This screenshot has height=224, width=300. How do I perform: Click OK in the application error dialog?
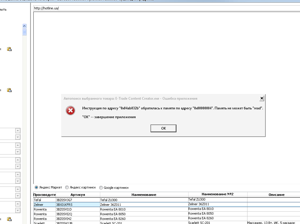[164, 128]
